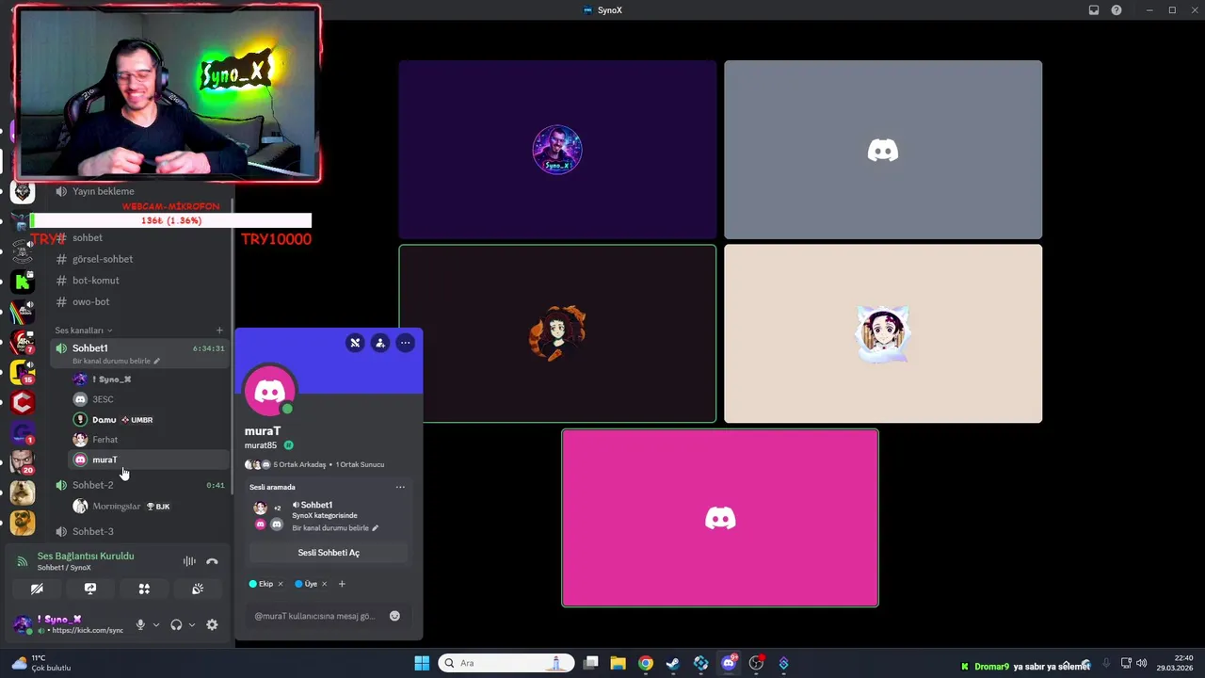This screenshot has height=678, width=1205.
Task: Open the taskbar volume icon
Action: click(1141, 663)
